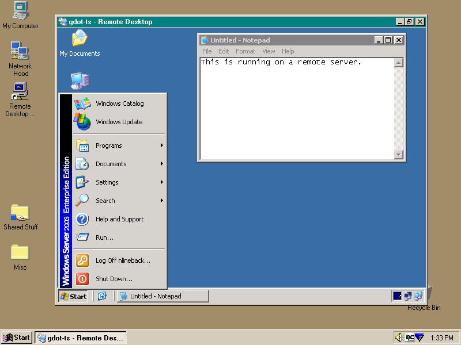Minimize the Notepad window
The height and width of the screenshot is (345, 461).
point(379,40)
